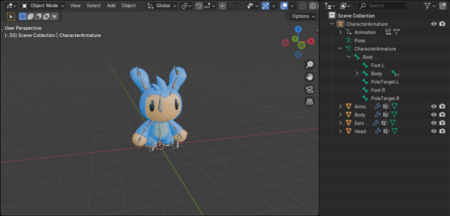
Task: Open the Select menu
Action: tap(93, 6)
